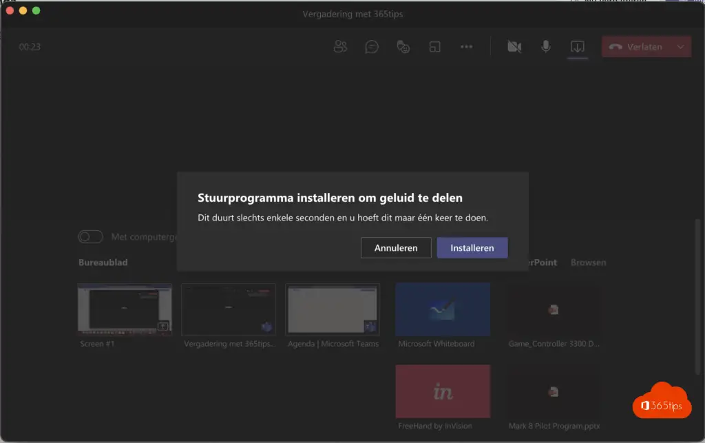Click the Annuleren button
Image resolution: width=705 pixels, height=443 pixels.
point(396,248)
